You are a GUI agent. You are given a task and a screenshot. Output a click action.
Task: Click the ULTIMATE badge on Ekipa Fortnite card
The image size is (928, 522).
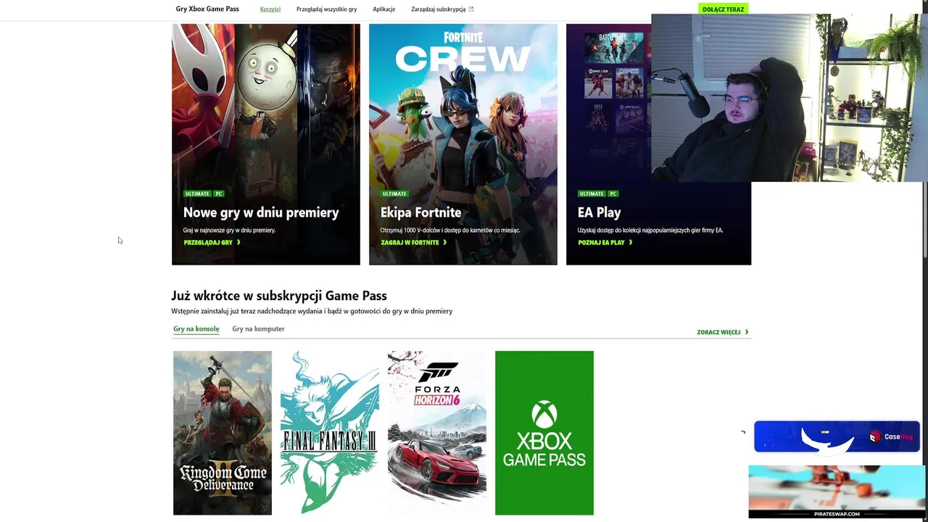[x=394, y=194]
